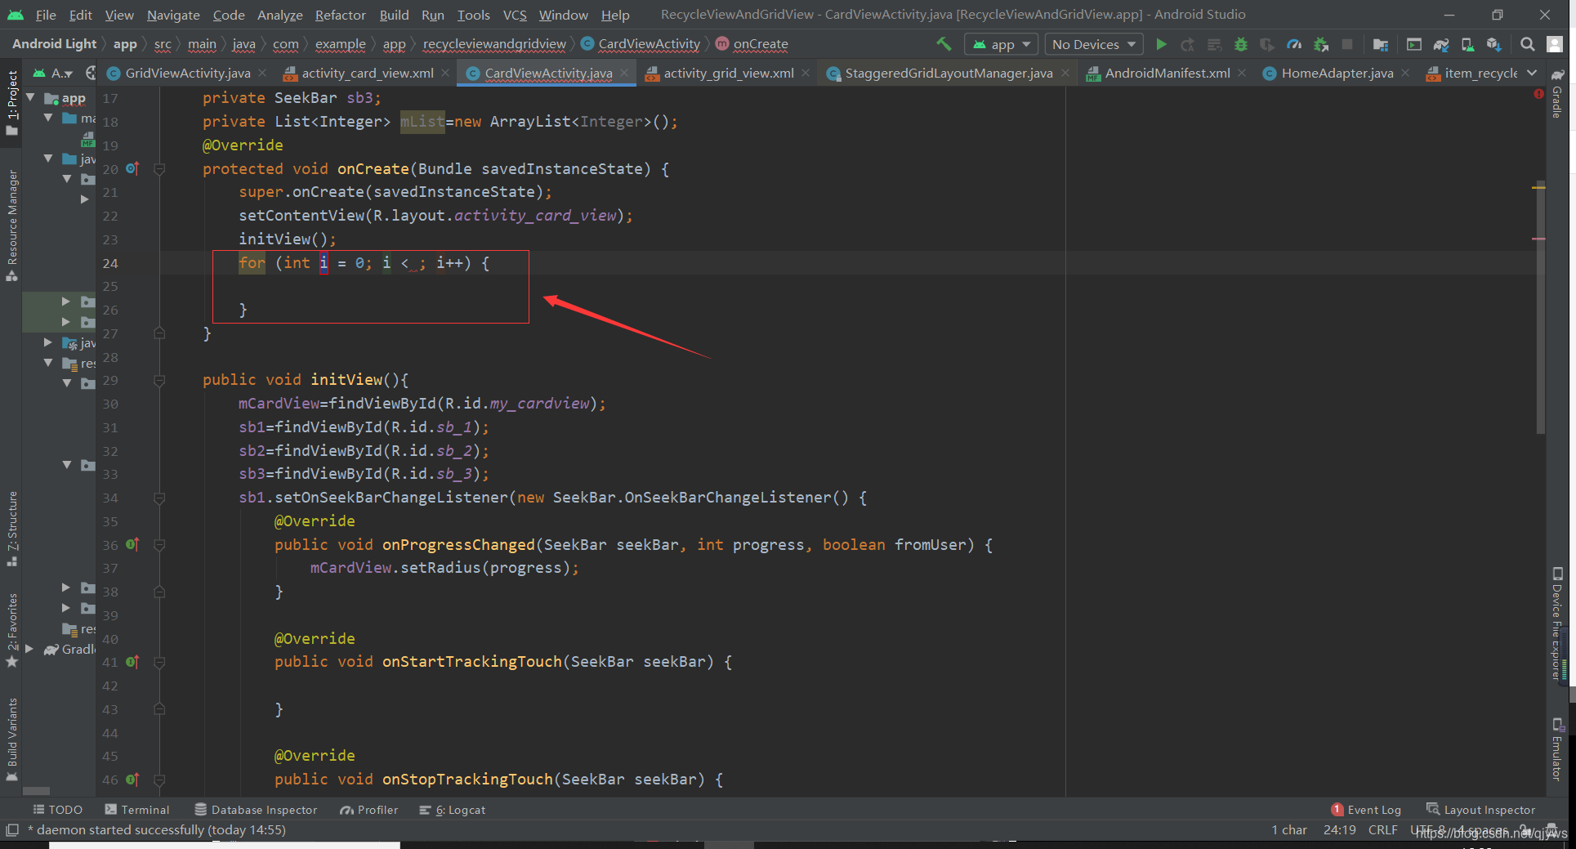Click override gutter icon on line 36

[x=132, y=544]
